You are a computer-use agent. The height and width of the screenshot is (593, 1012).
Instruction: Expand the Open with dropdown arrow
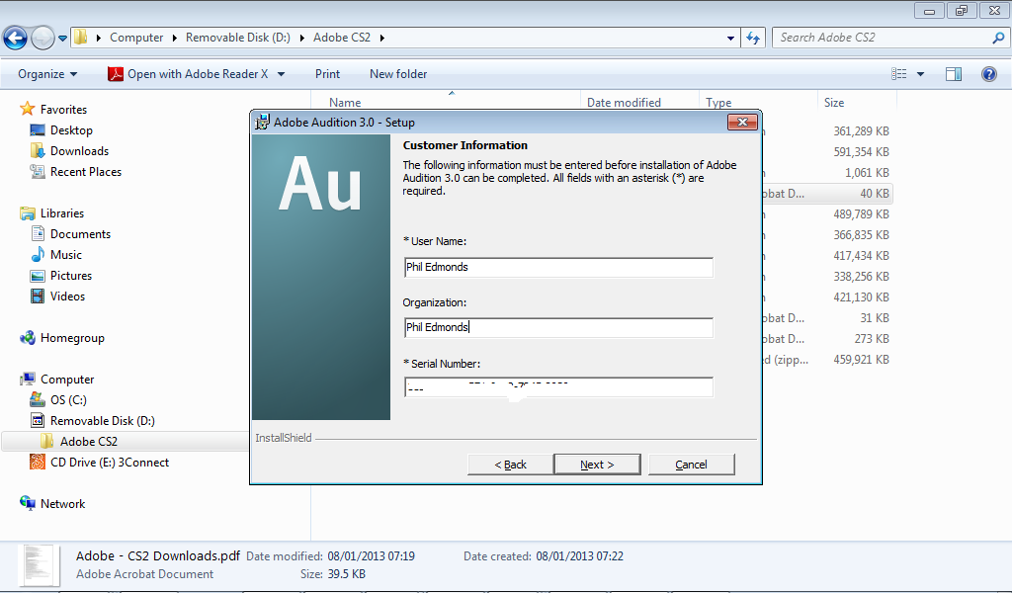[x=282, y=74]
